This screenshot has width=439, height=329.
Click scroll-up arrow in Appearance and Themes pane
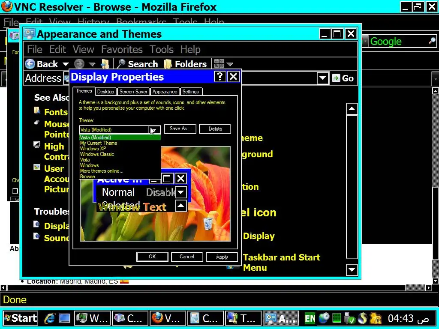click(352, 108)
